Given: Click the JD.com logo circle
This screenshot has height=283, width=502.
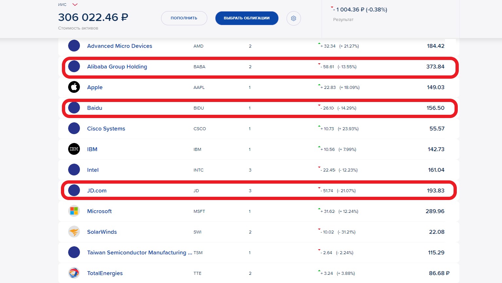Looking at the screenshot, I should (74, 191).
